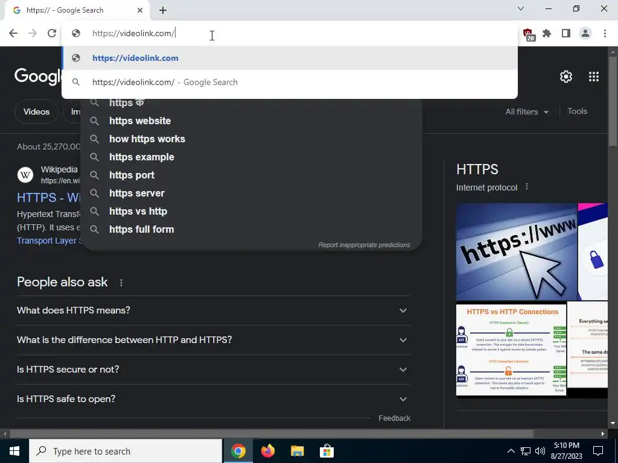The height and width of the screenshot is (463, 618).
Task: Open the Extensions puzzle icon
Action: coord(547,34)
